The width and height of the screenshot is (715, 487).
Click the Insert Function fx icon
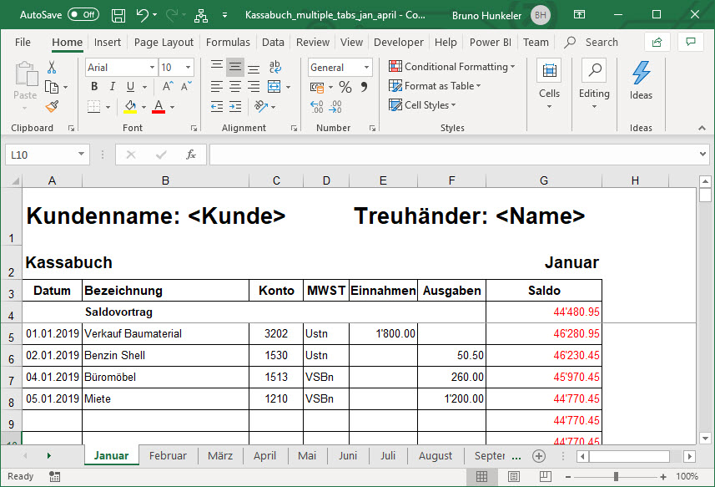191,155
